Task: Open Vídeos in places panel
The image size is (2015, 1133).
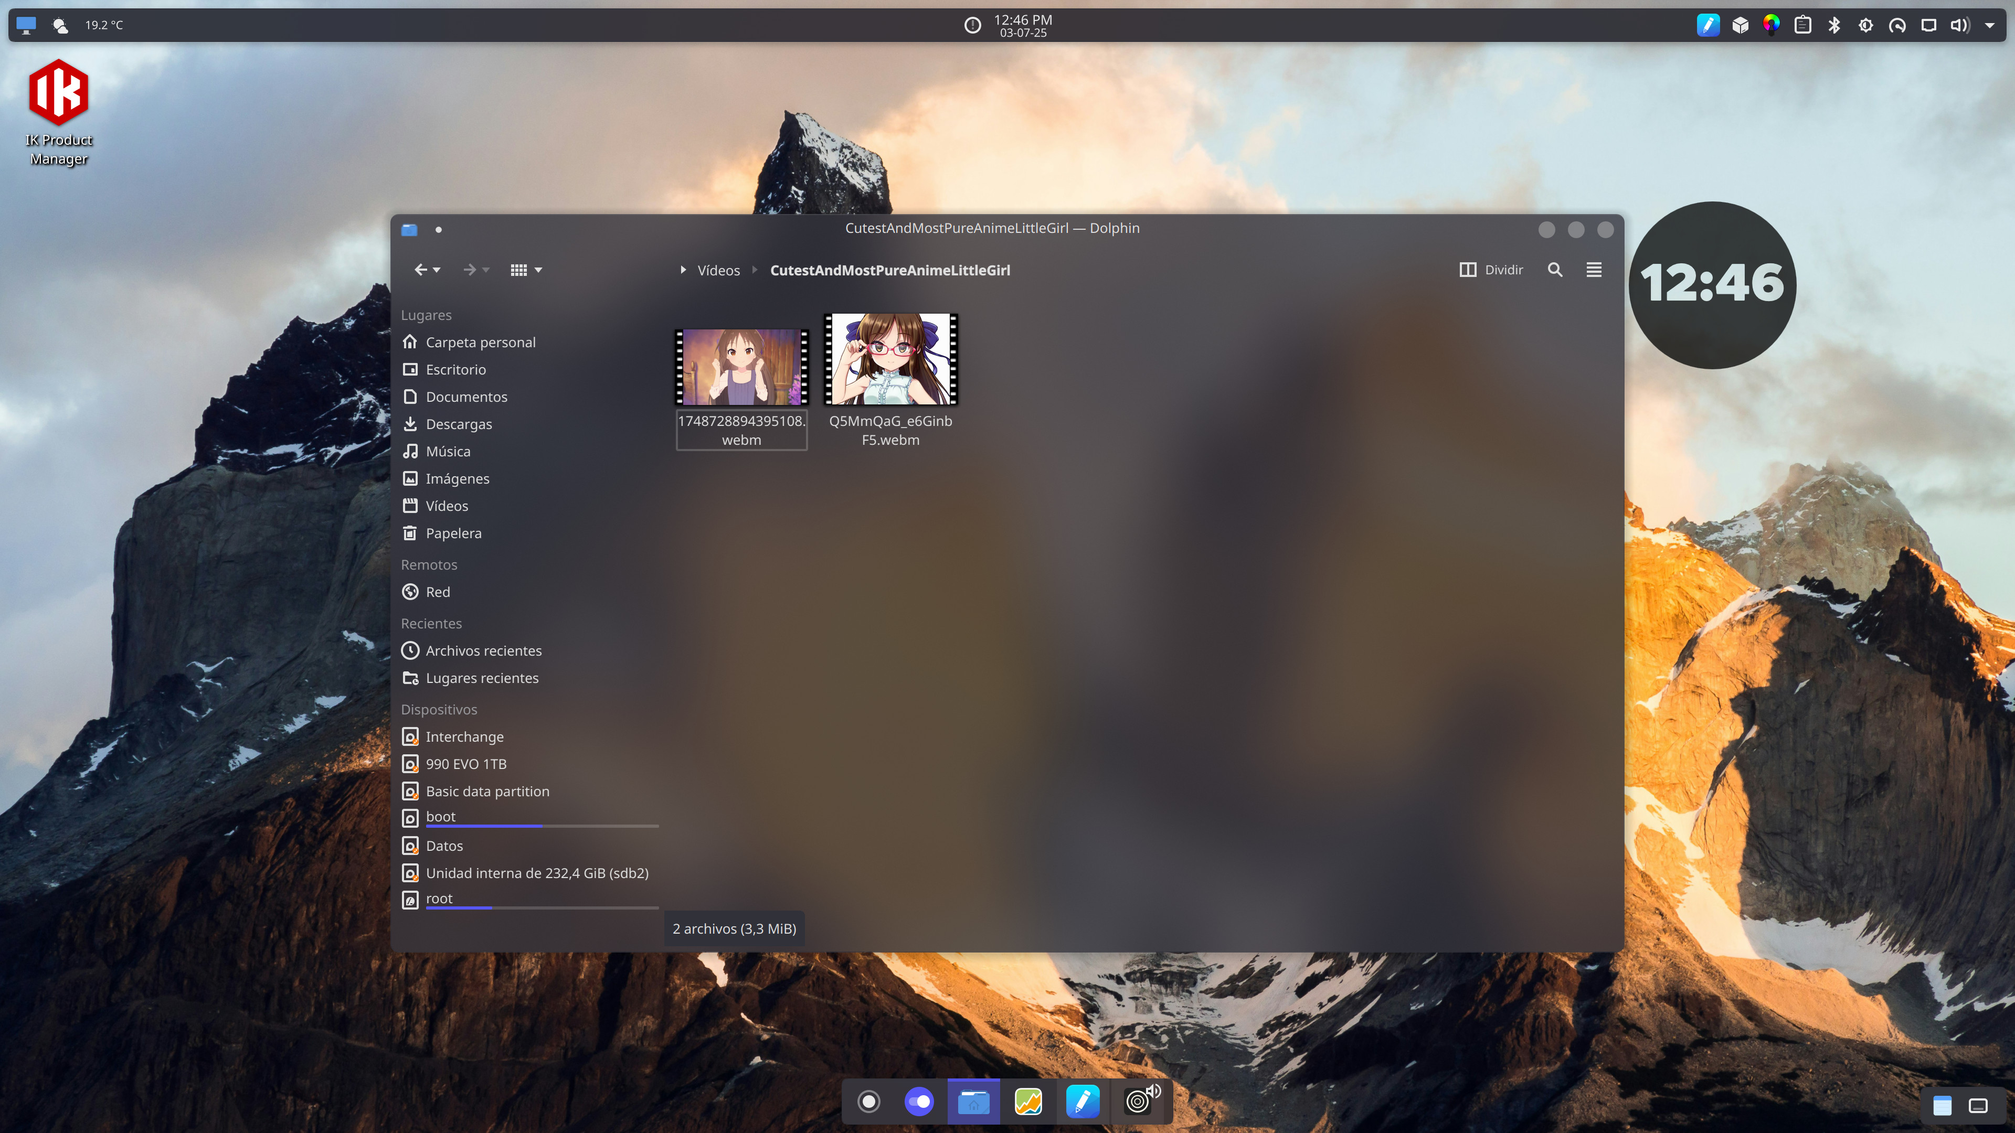Action: pos(529,506)
